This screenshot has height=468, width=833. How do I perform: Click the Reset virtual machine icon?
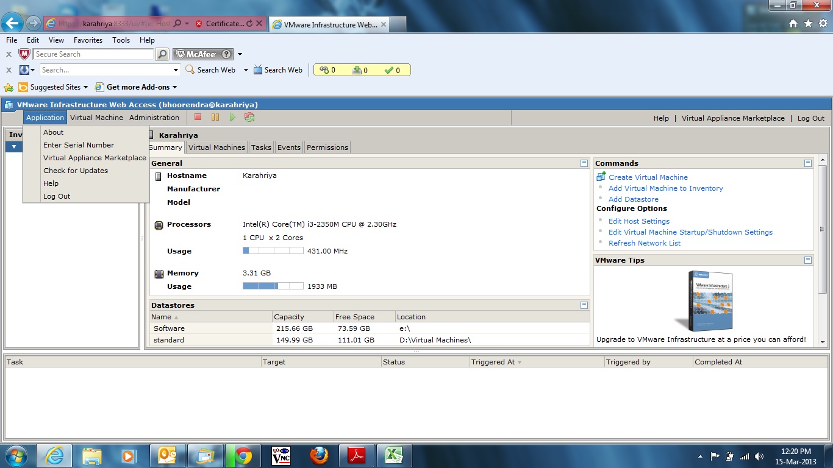click(249, 117)
